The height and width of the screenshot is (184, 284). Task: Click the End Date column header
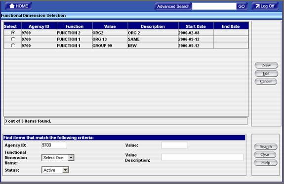point(231,26)
